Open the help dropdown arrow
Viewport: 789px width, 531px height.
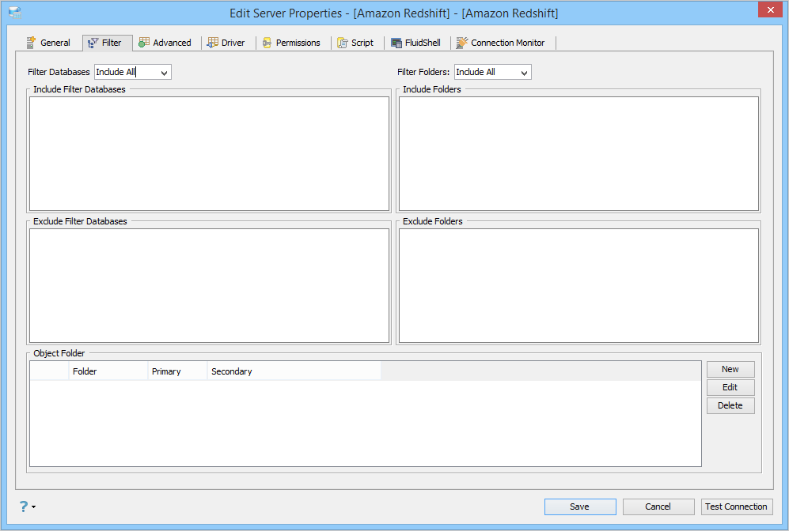pos(34,507)
